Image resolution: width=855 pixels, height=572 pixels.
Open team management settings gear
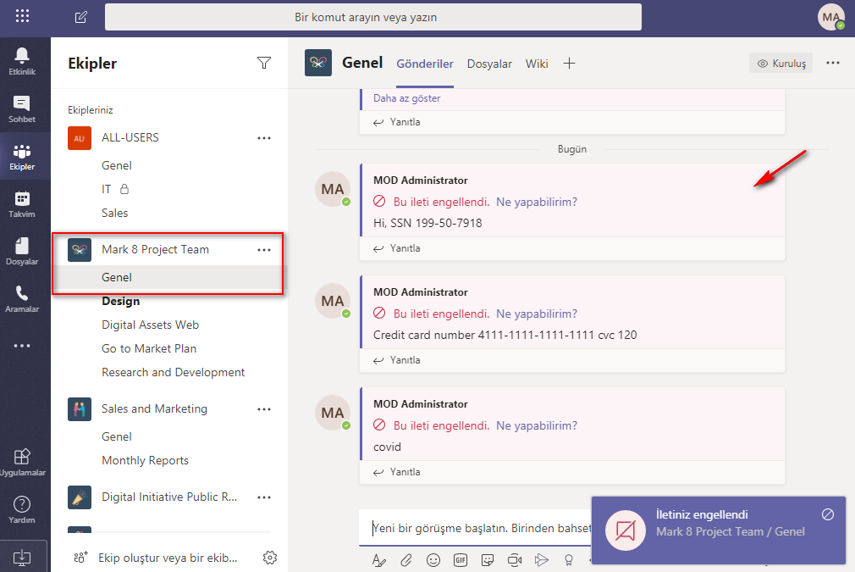(x=270, y=558)
